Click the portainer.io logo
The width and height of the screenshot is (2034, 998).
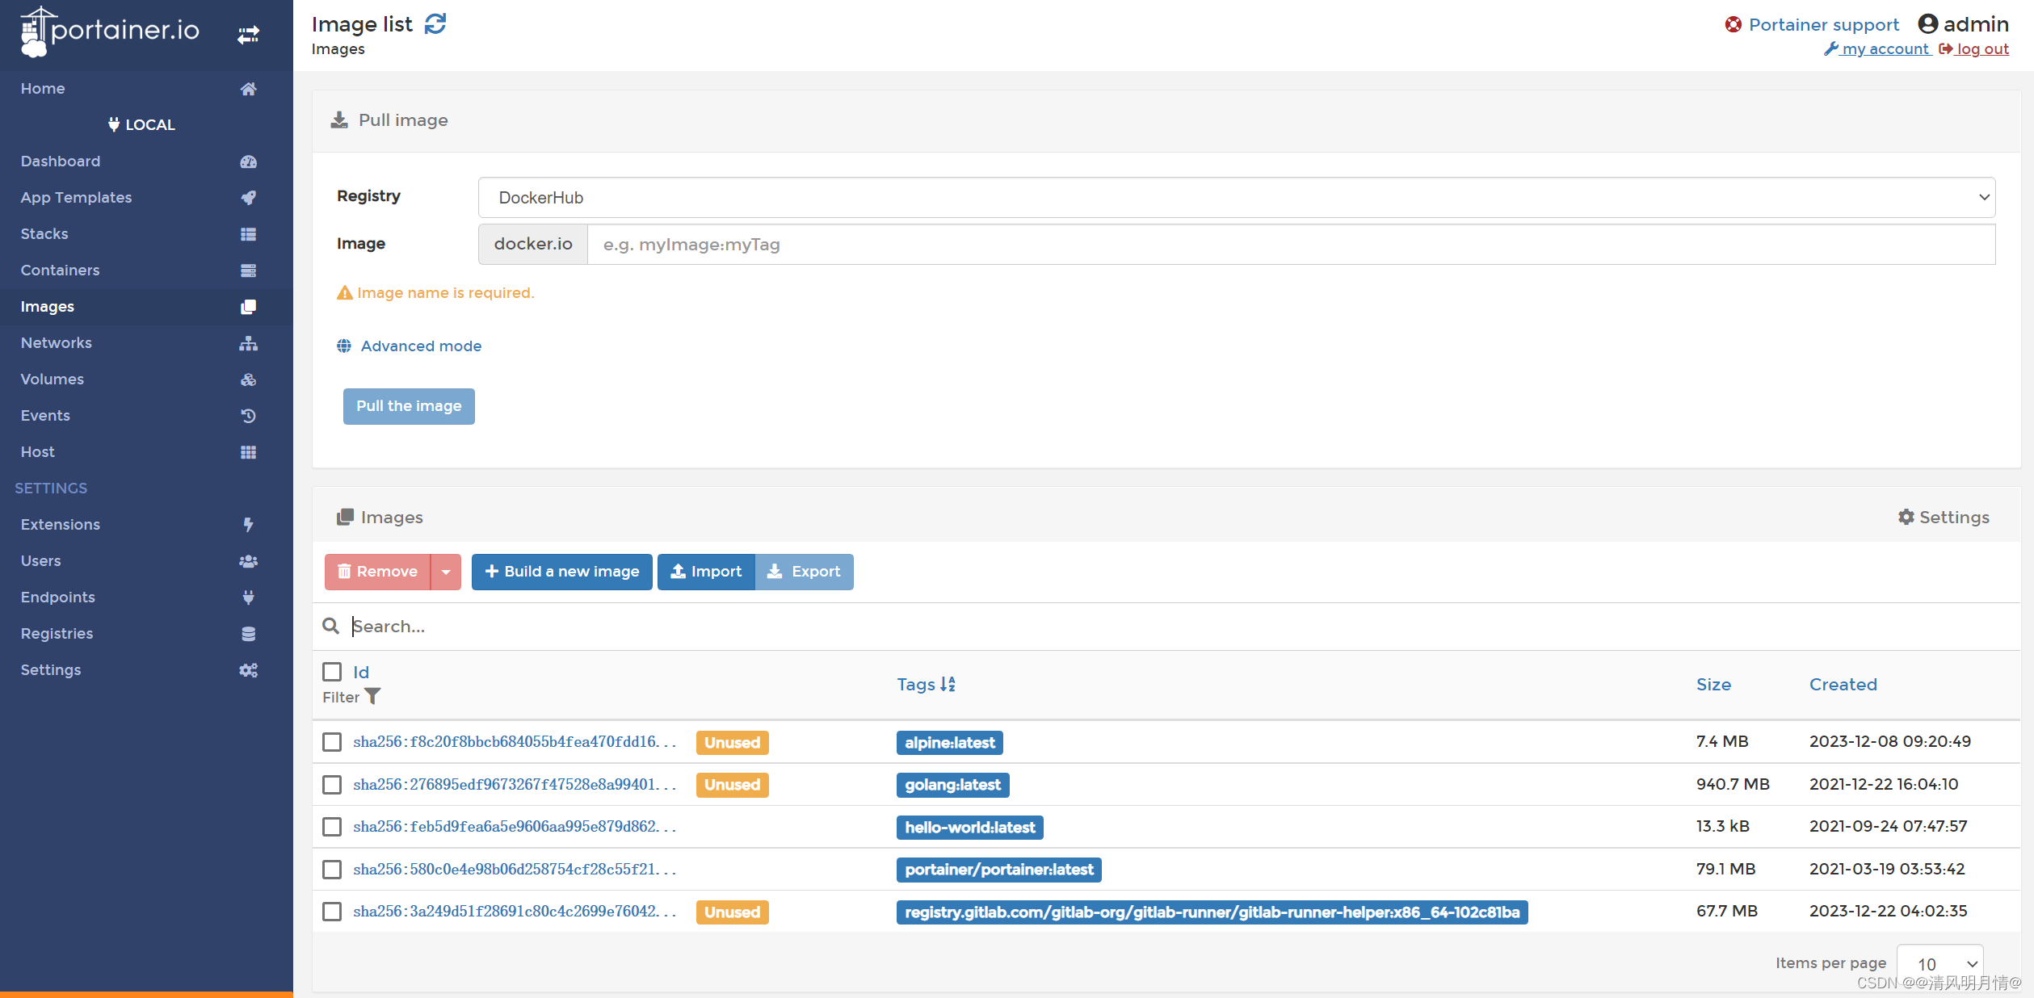[x=110, y=31]
